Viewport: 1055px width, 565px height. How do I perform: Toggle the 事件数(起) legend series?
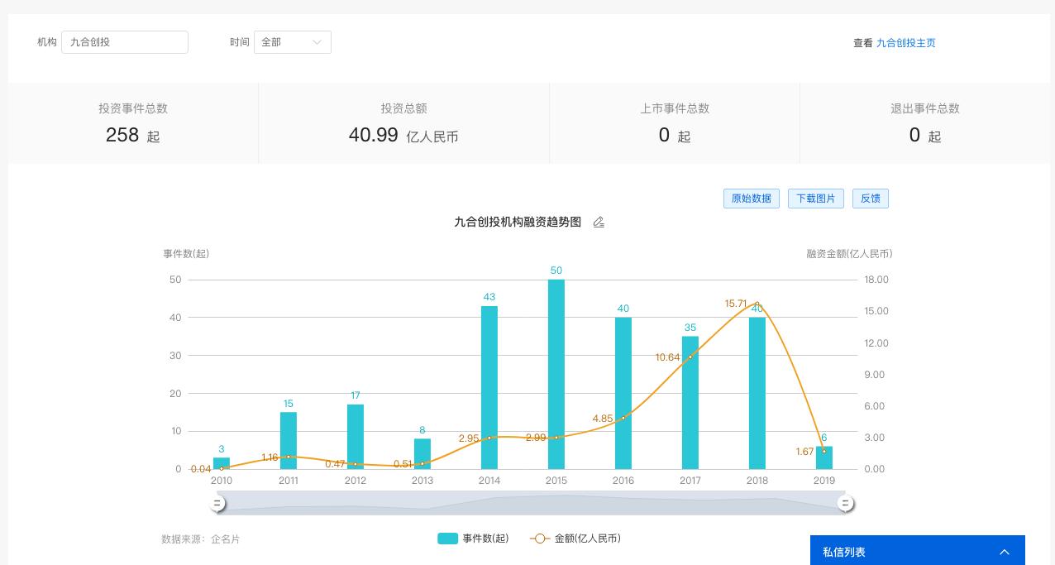473,539
